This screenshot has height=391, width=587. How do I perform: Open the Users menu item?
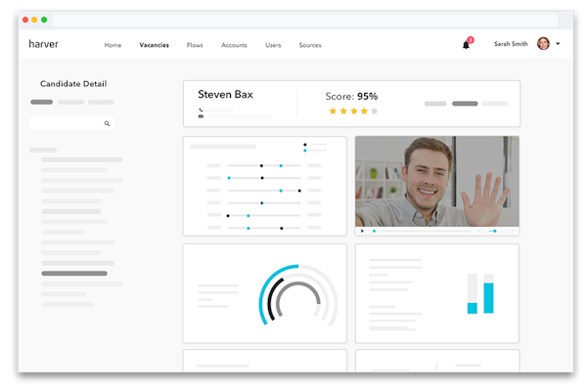[x=273, y=45]
